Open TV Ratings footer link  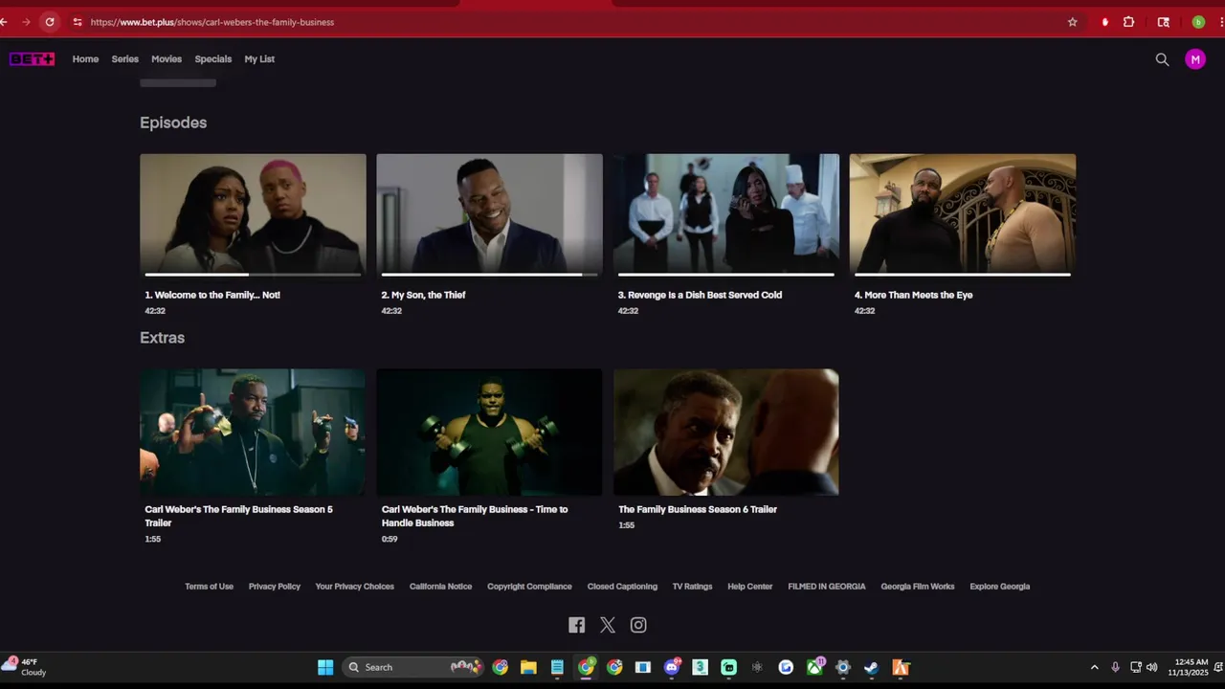[x=692, y=587]
